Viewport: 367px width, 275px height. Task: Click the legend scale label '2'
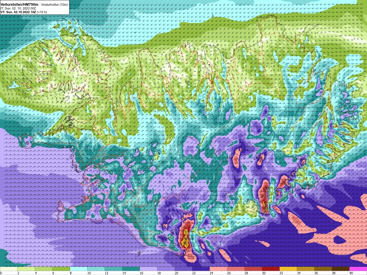click(18, 273)
